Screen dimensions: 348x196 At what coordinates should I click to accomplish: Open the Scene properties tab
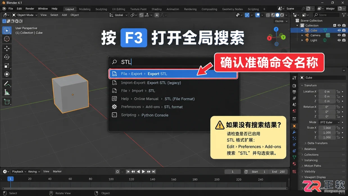pyautogui.click(x=294, y=105)
